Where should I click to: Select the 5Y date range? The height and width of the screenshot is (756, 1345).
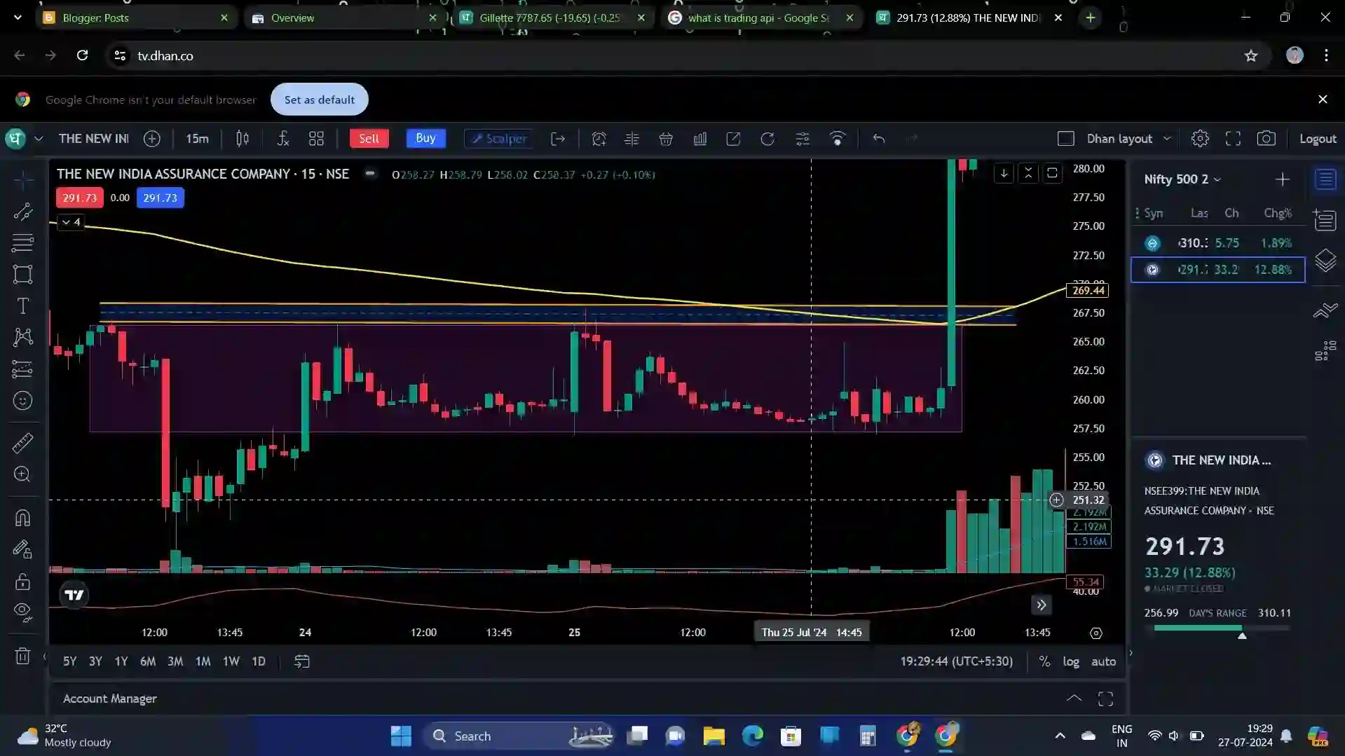pos(69,661)
